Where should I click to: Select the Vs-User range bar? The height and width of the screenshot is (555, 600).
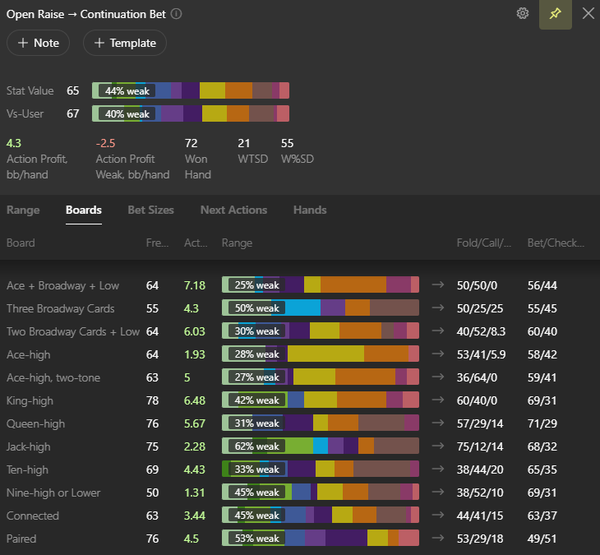coord(191,113)
